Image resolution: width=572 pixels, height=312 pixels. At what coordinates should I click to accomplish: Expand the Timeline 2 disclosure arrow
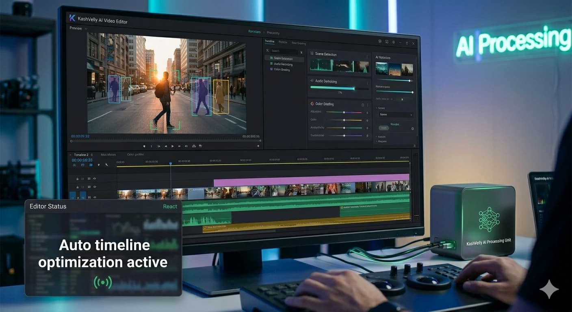coord(71,155)
